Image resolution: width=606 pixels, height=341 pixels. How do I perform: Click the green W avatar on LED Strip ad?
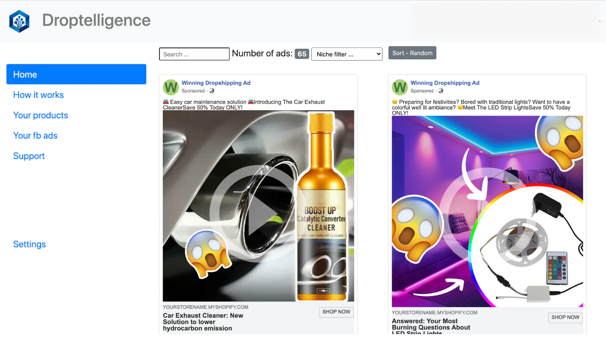[x=400, y=87]
